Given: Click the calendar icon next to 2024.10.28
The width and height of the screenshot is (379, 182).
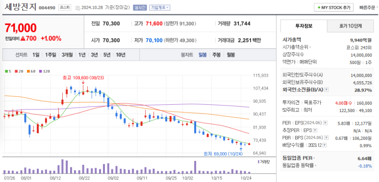Looking at the screenshot, I should tap(77, 8).
